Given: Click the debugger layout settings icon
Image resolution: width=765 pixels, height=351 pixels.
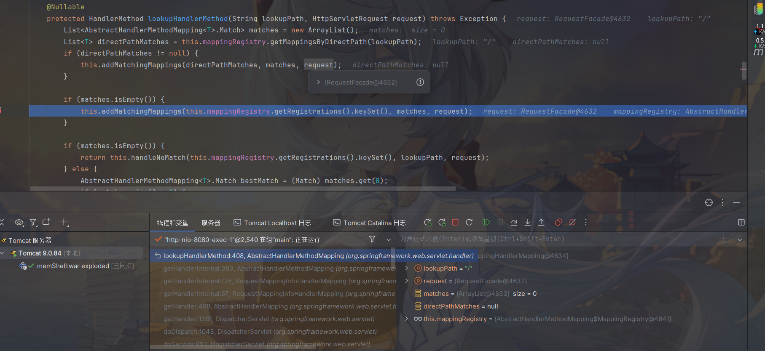Looking at the screenshot, I should 741,222.
